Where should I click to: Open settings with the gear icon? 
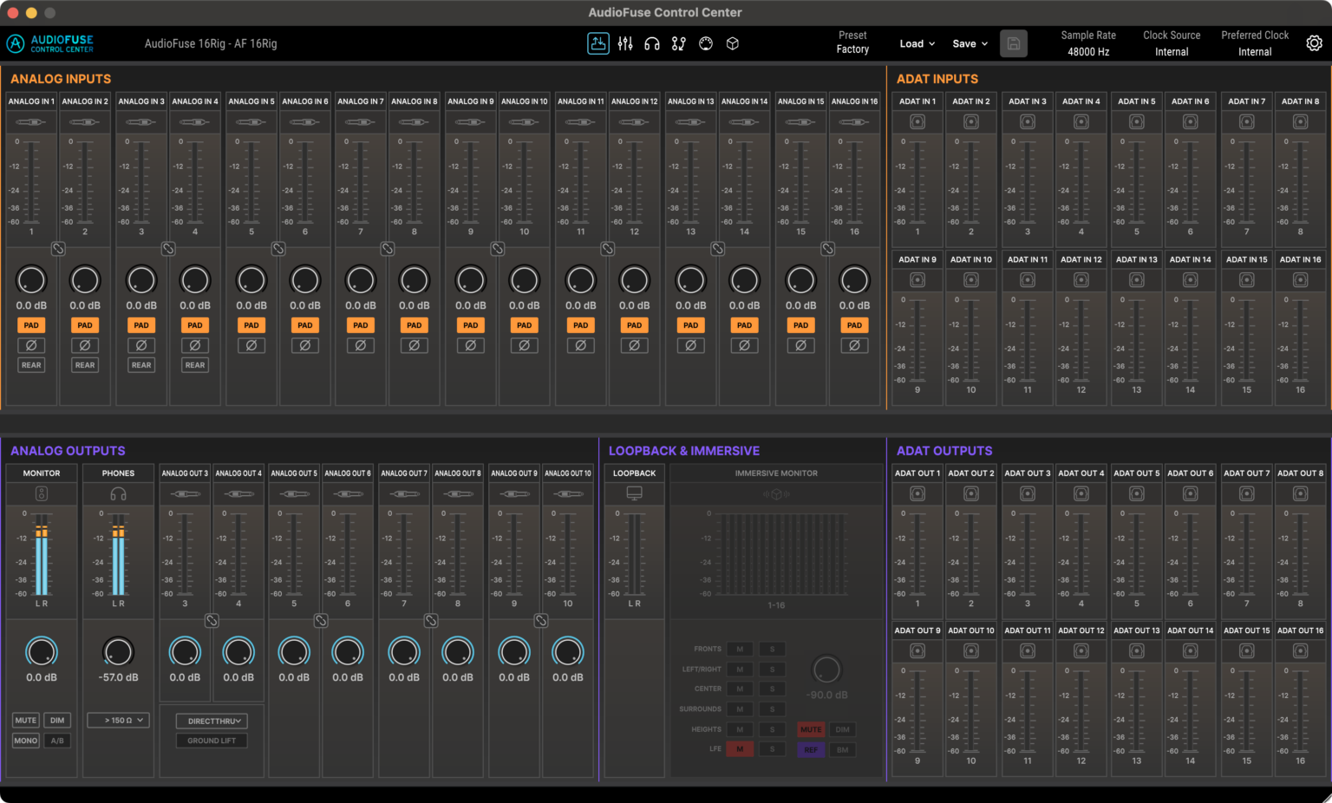1314,43
